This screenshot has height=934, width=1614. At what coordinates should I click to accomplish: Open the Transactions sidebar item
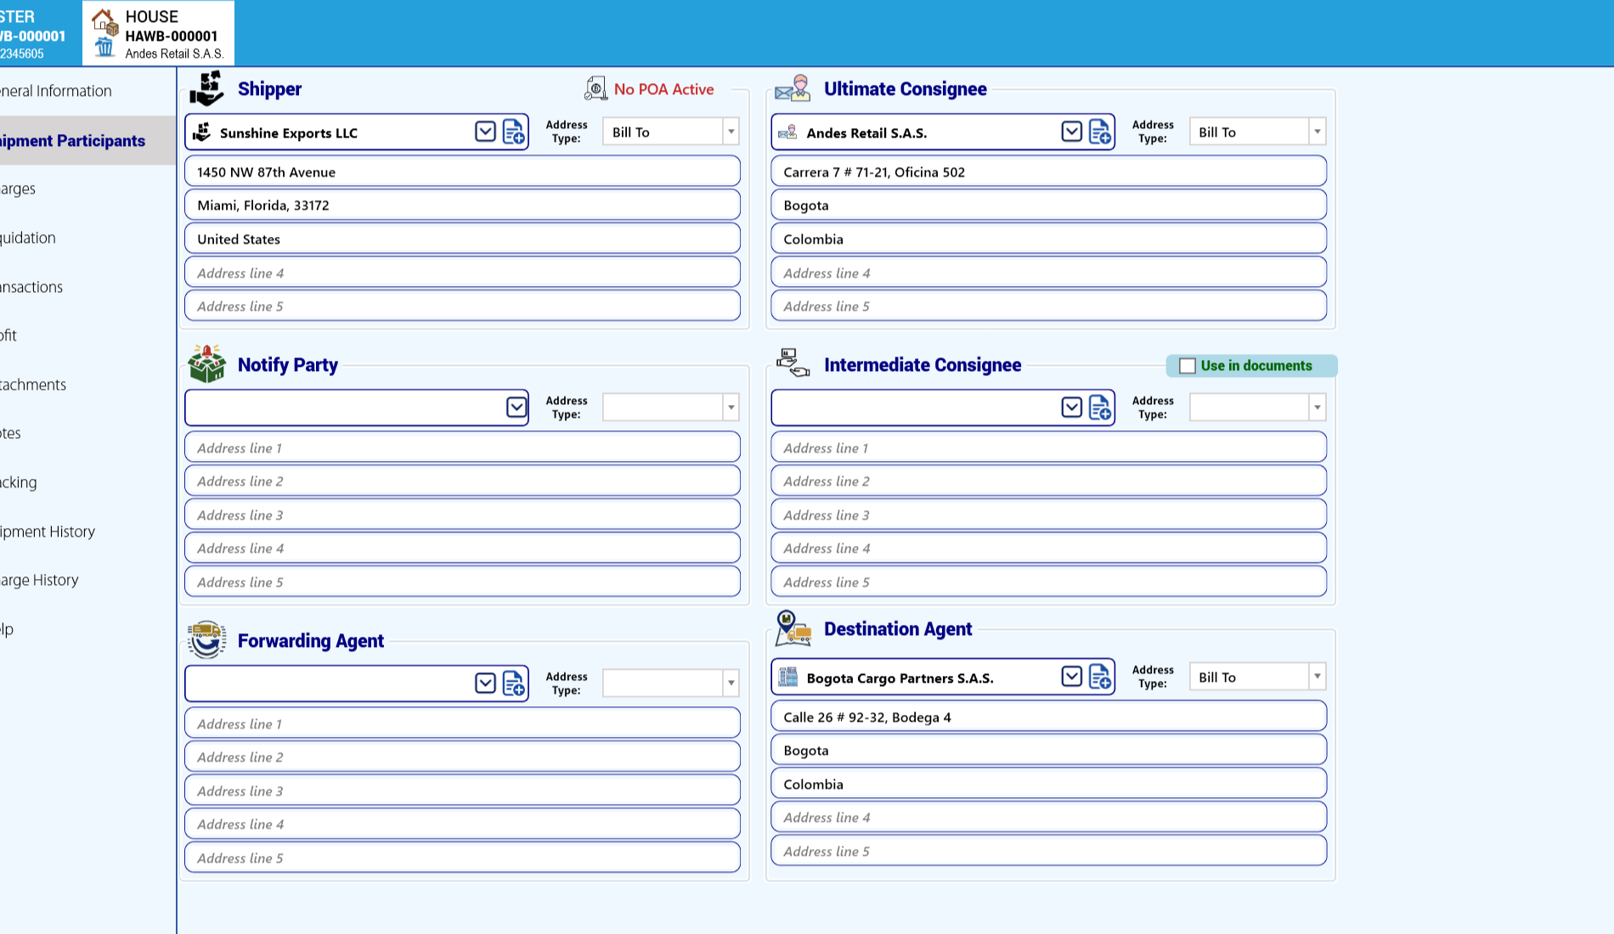[x=87, y=287]
